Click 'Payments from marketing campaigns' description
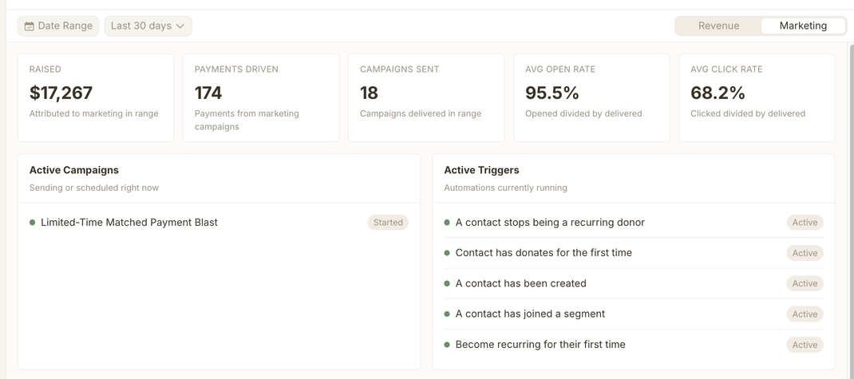The width and height of the screenshot is (854, 379). (247, 120)
